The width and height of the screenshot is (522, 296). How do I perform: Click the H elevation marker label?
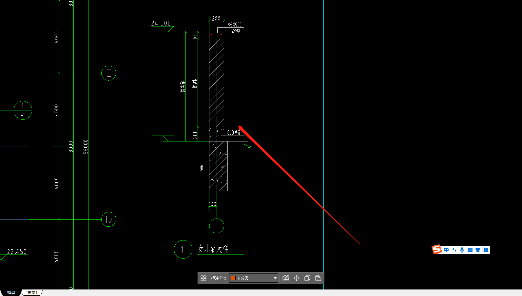click(x=157, y=130)
